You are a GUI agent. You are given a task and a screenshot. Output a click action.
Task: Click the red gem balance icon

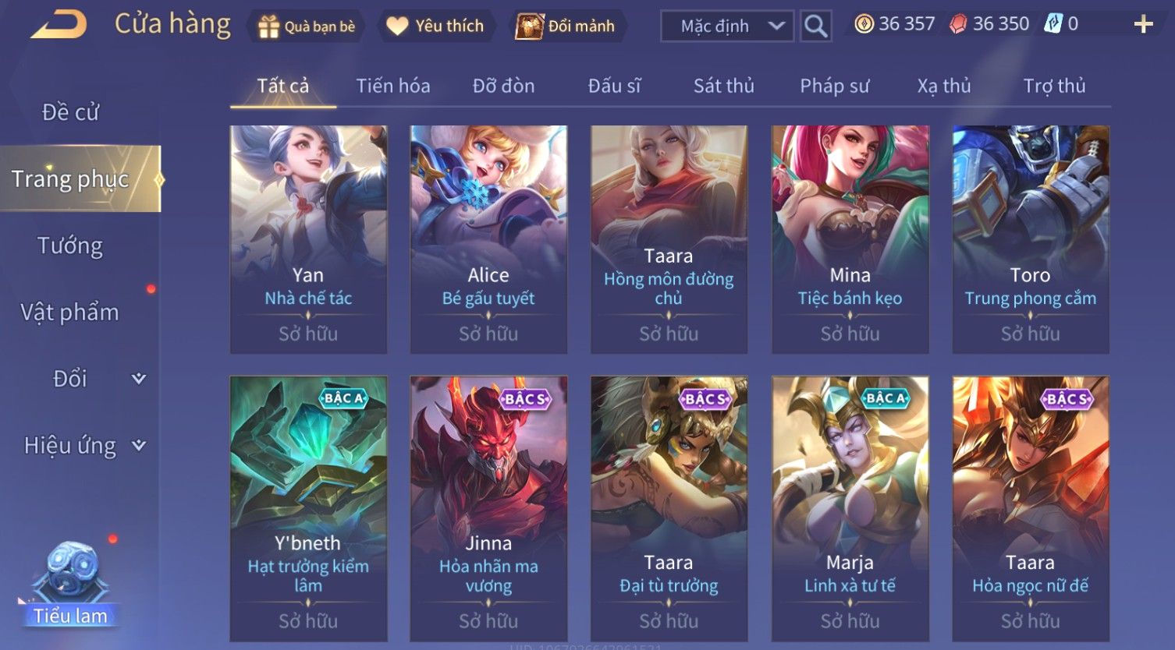pos(957,24)
